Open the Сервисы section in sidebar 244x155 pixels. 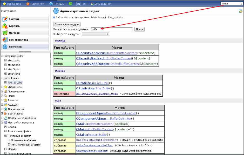coord(25,26)
